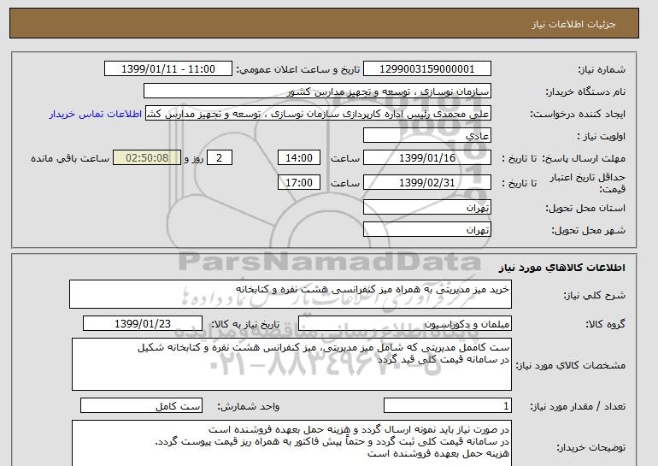Click the delivery city field تهران
Viewport: 658px width, 466px height.
(426, 230)
